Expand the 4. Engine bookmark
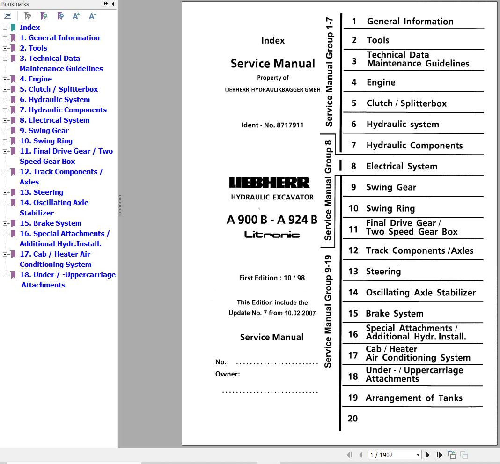This screenshot has width=500, height=464. (x=5, y=80)
